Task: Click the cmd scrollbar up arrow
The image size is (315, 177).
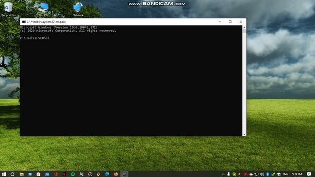Action: [x=244, y=28]
